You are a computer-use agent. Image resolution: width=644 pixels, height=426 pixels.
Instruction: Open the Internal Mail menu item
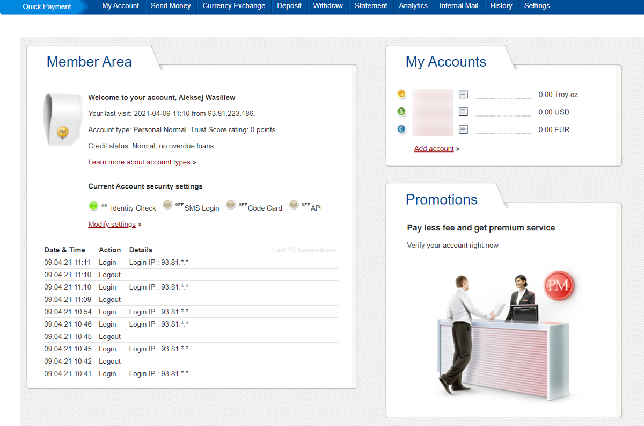[459, 6]
